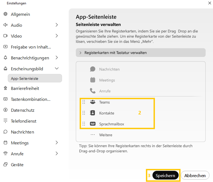The width and height of the screenshot is (213, 182).
Task: Click the Speichern button
Action: (x=165, y=176)
